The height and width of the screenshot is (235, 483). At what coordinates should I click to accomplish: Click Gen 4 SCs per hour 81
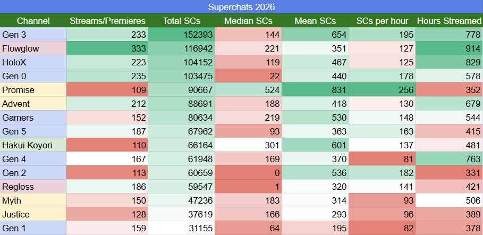coord(382,159)
